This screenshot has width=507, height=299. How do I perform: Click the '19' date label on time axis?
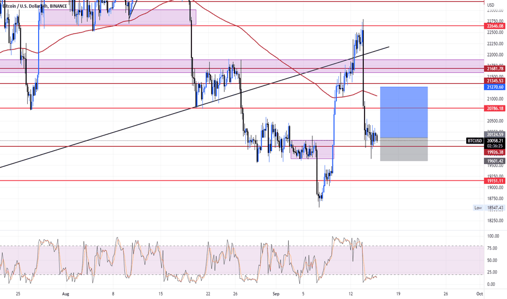pyautogui.click(x=398, y=294)
